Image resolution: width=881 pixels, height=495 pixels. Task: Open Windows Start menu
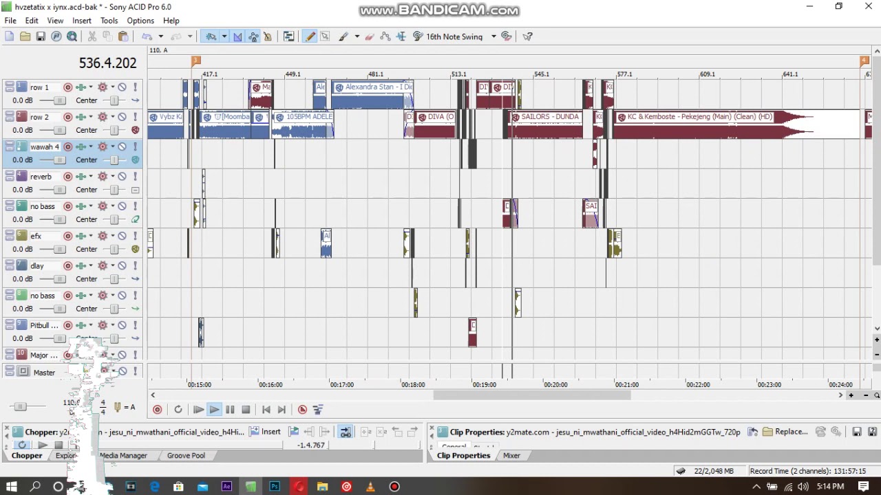click(12, 487)
